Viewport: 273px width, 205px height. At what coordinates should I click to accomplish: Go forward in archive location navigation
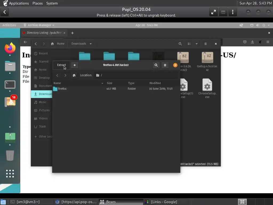tap(65, 75)
